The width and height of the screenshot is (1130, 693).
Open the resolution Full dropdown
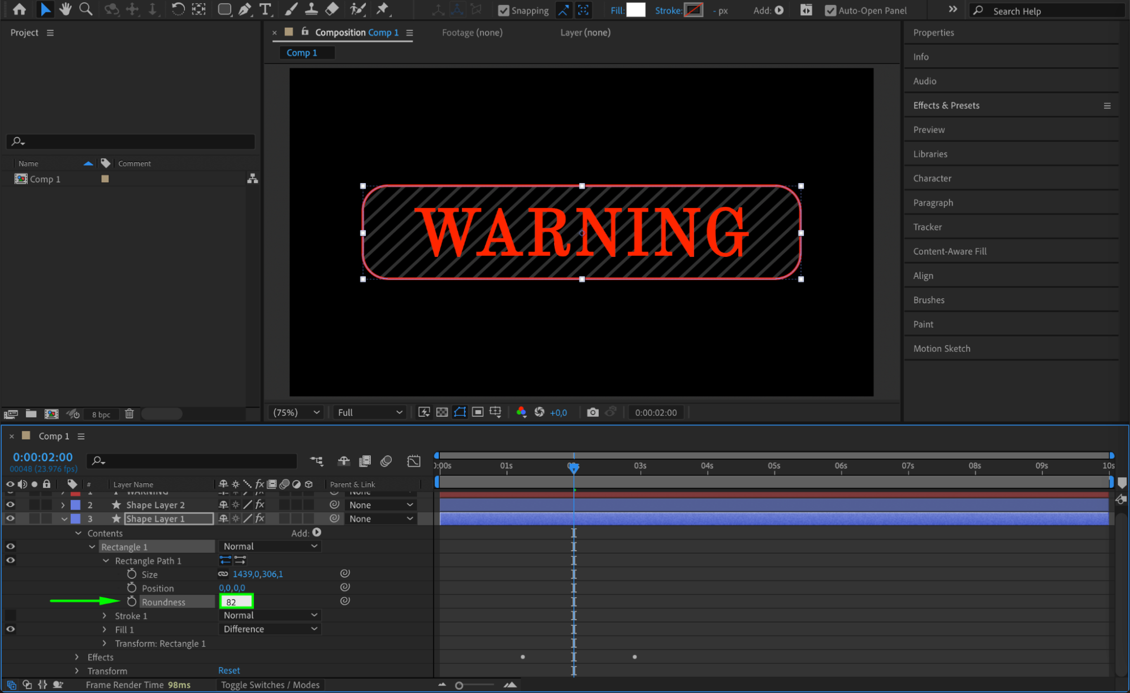coord(370,412)
